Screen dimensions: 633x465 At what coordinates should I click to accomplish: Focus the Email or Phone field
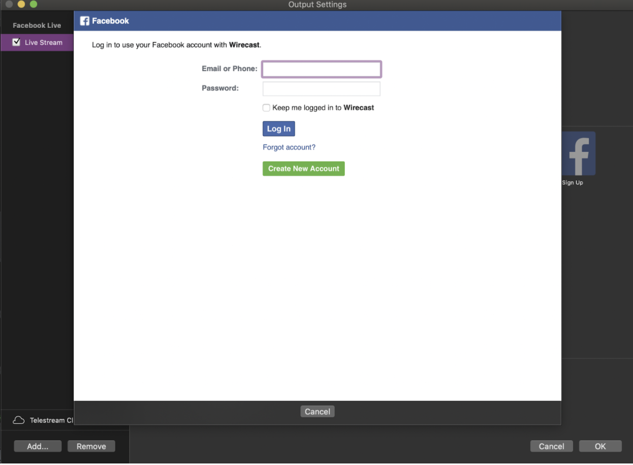(322, 69)
